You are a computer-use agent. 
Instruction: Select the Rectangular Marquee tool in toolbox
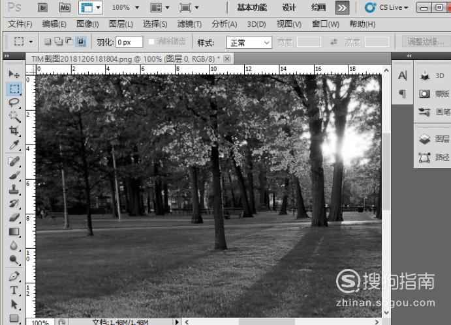tap(14, 89)
